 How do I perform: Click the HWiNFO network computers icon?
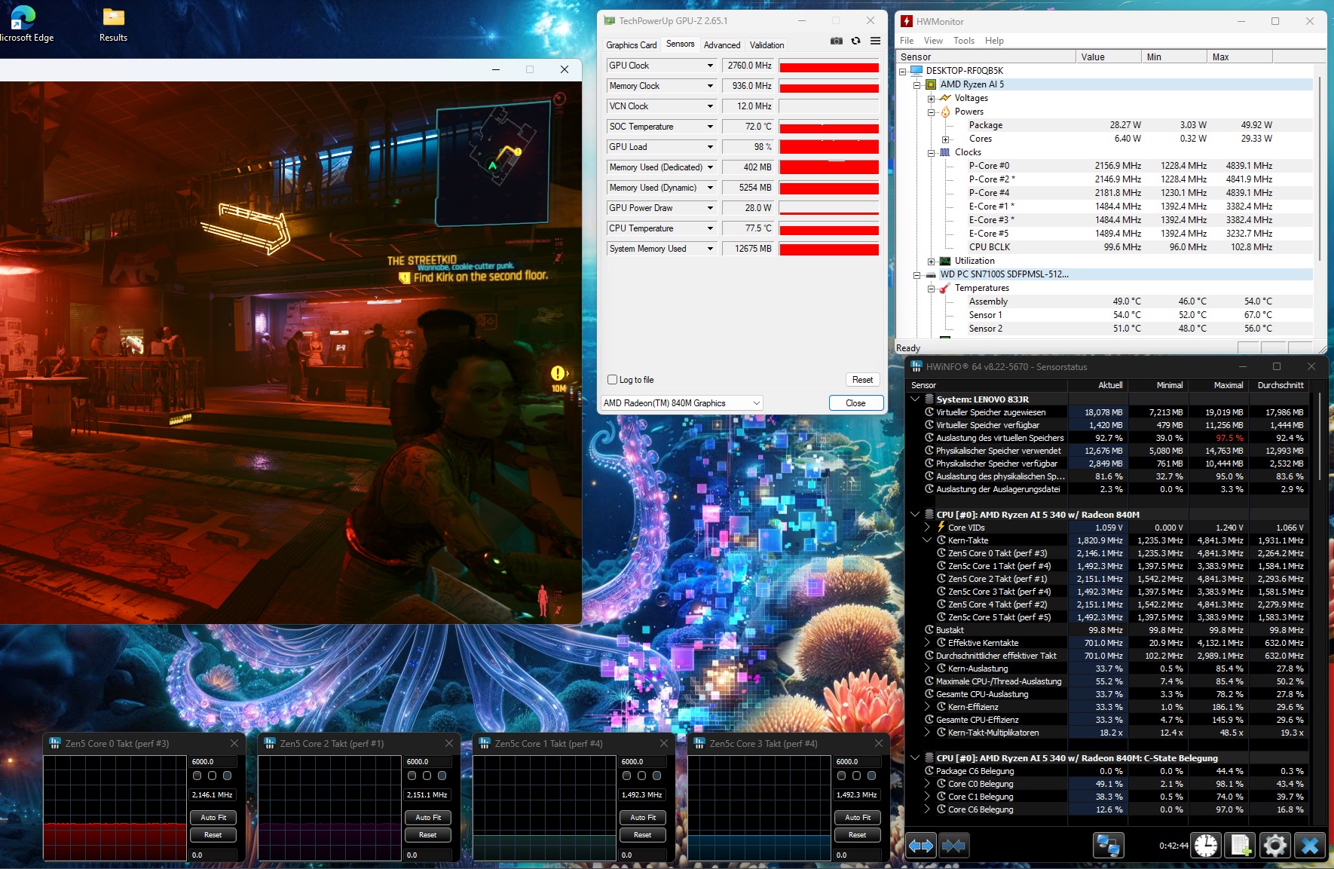[x=1108, y=846]
